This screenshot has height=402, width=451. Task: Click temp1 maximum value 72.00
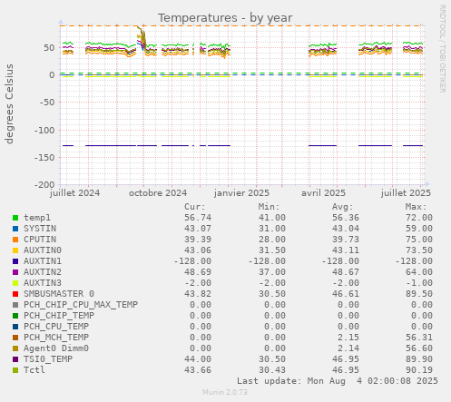[x=419, y=218]
